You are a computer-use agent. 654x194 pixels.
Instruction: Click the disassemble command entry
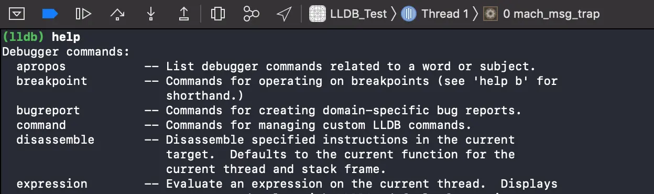point(56,140)
